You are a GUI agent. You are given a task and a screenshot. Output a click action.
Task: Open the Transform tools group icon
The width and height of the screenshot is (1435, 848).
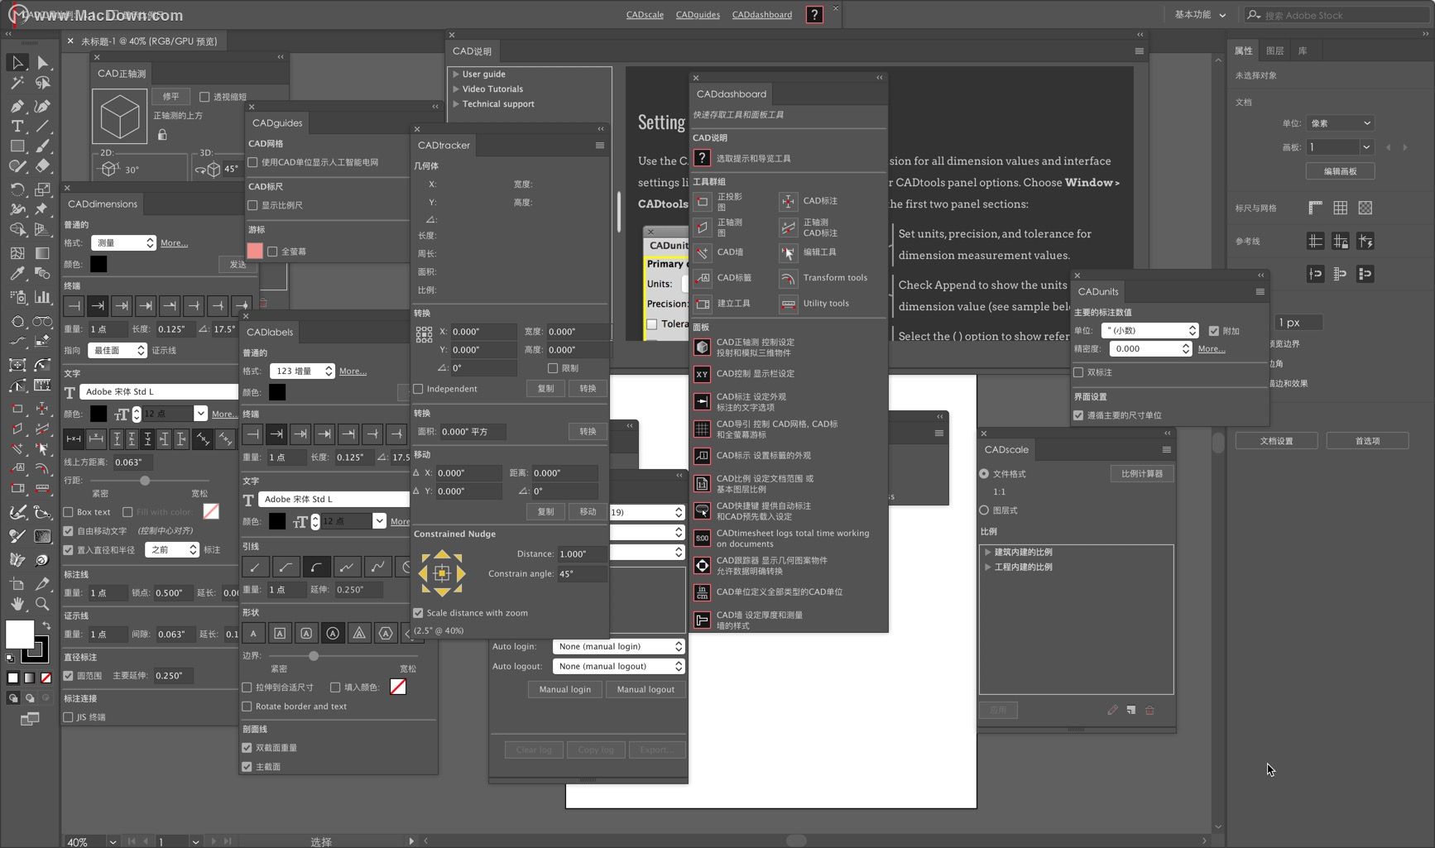pyautogui.click(x=788, y=278)
